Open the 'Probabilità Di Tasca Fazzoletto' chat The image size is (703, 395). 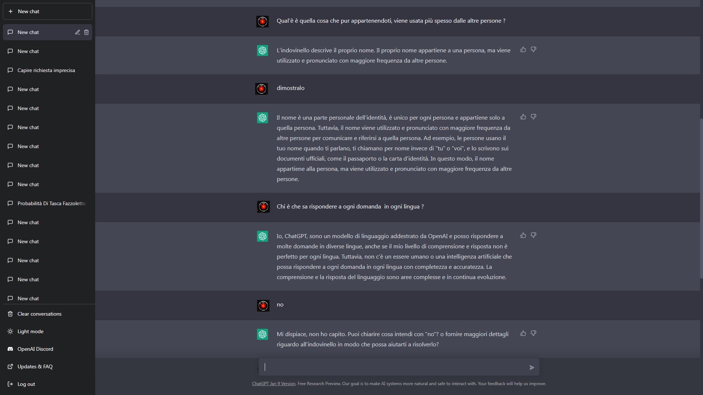tap(48, 203)
